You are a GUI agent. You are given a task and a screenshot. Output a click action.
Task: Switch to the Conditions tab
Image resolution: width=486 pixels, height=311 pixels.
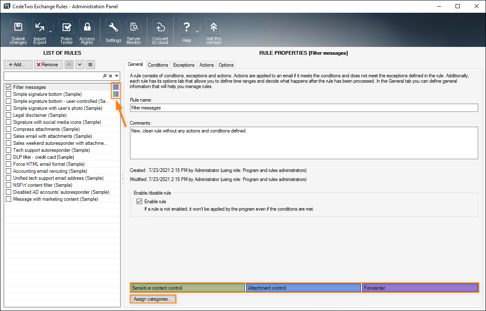(x=158, y=65)
